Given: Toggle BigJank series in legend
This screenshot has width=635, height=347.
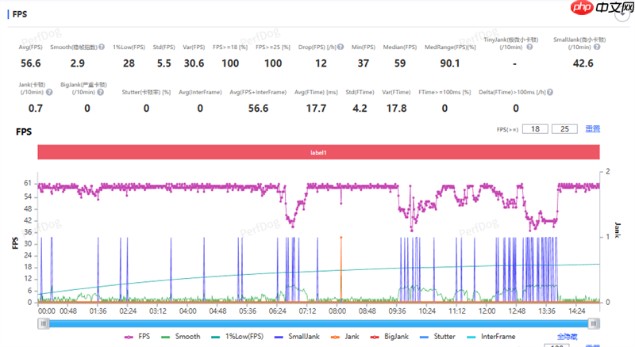Looking at the screenshot, I should [391, 336].
